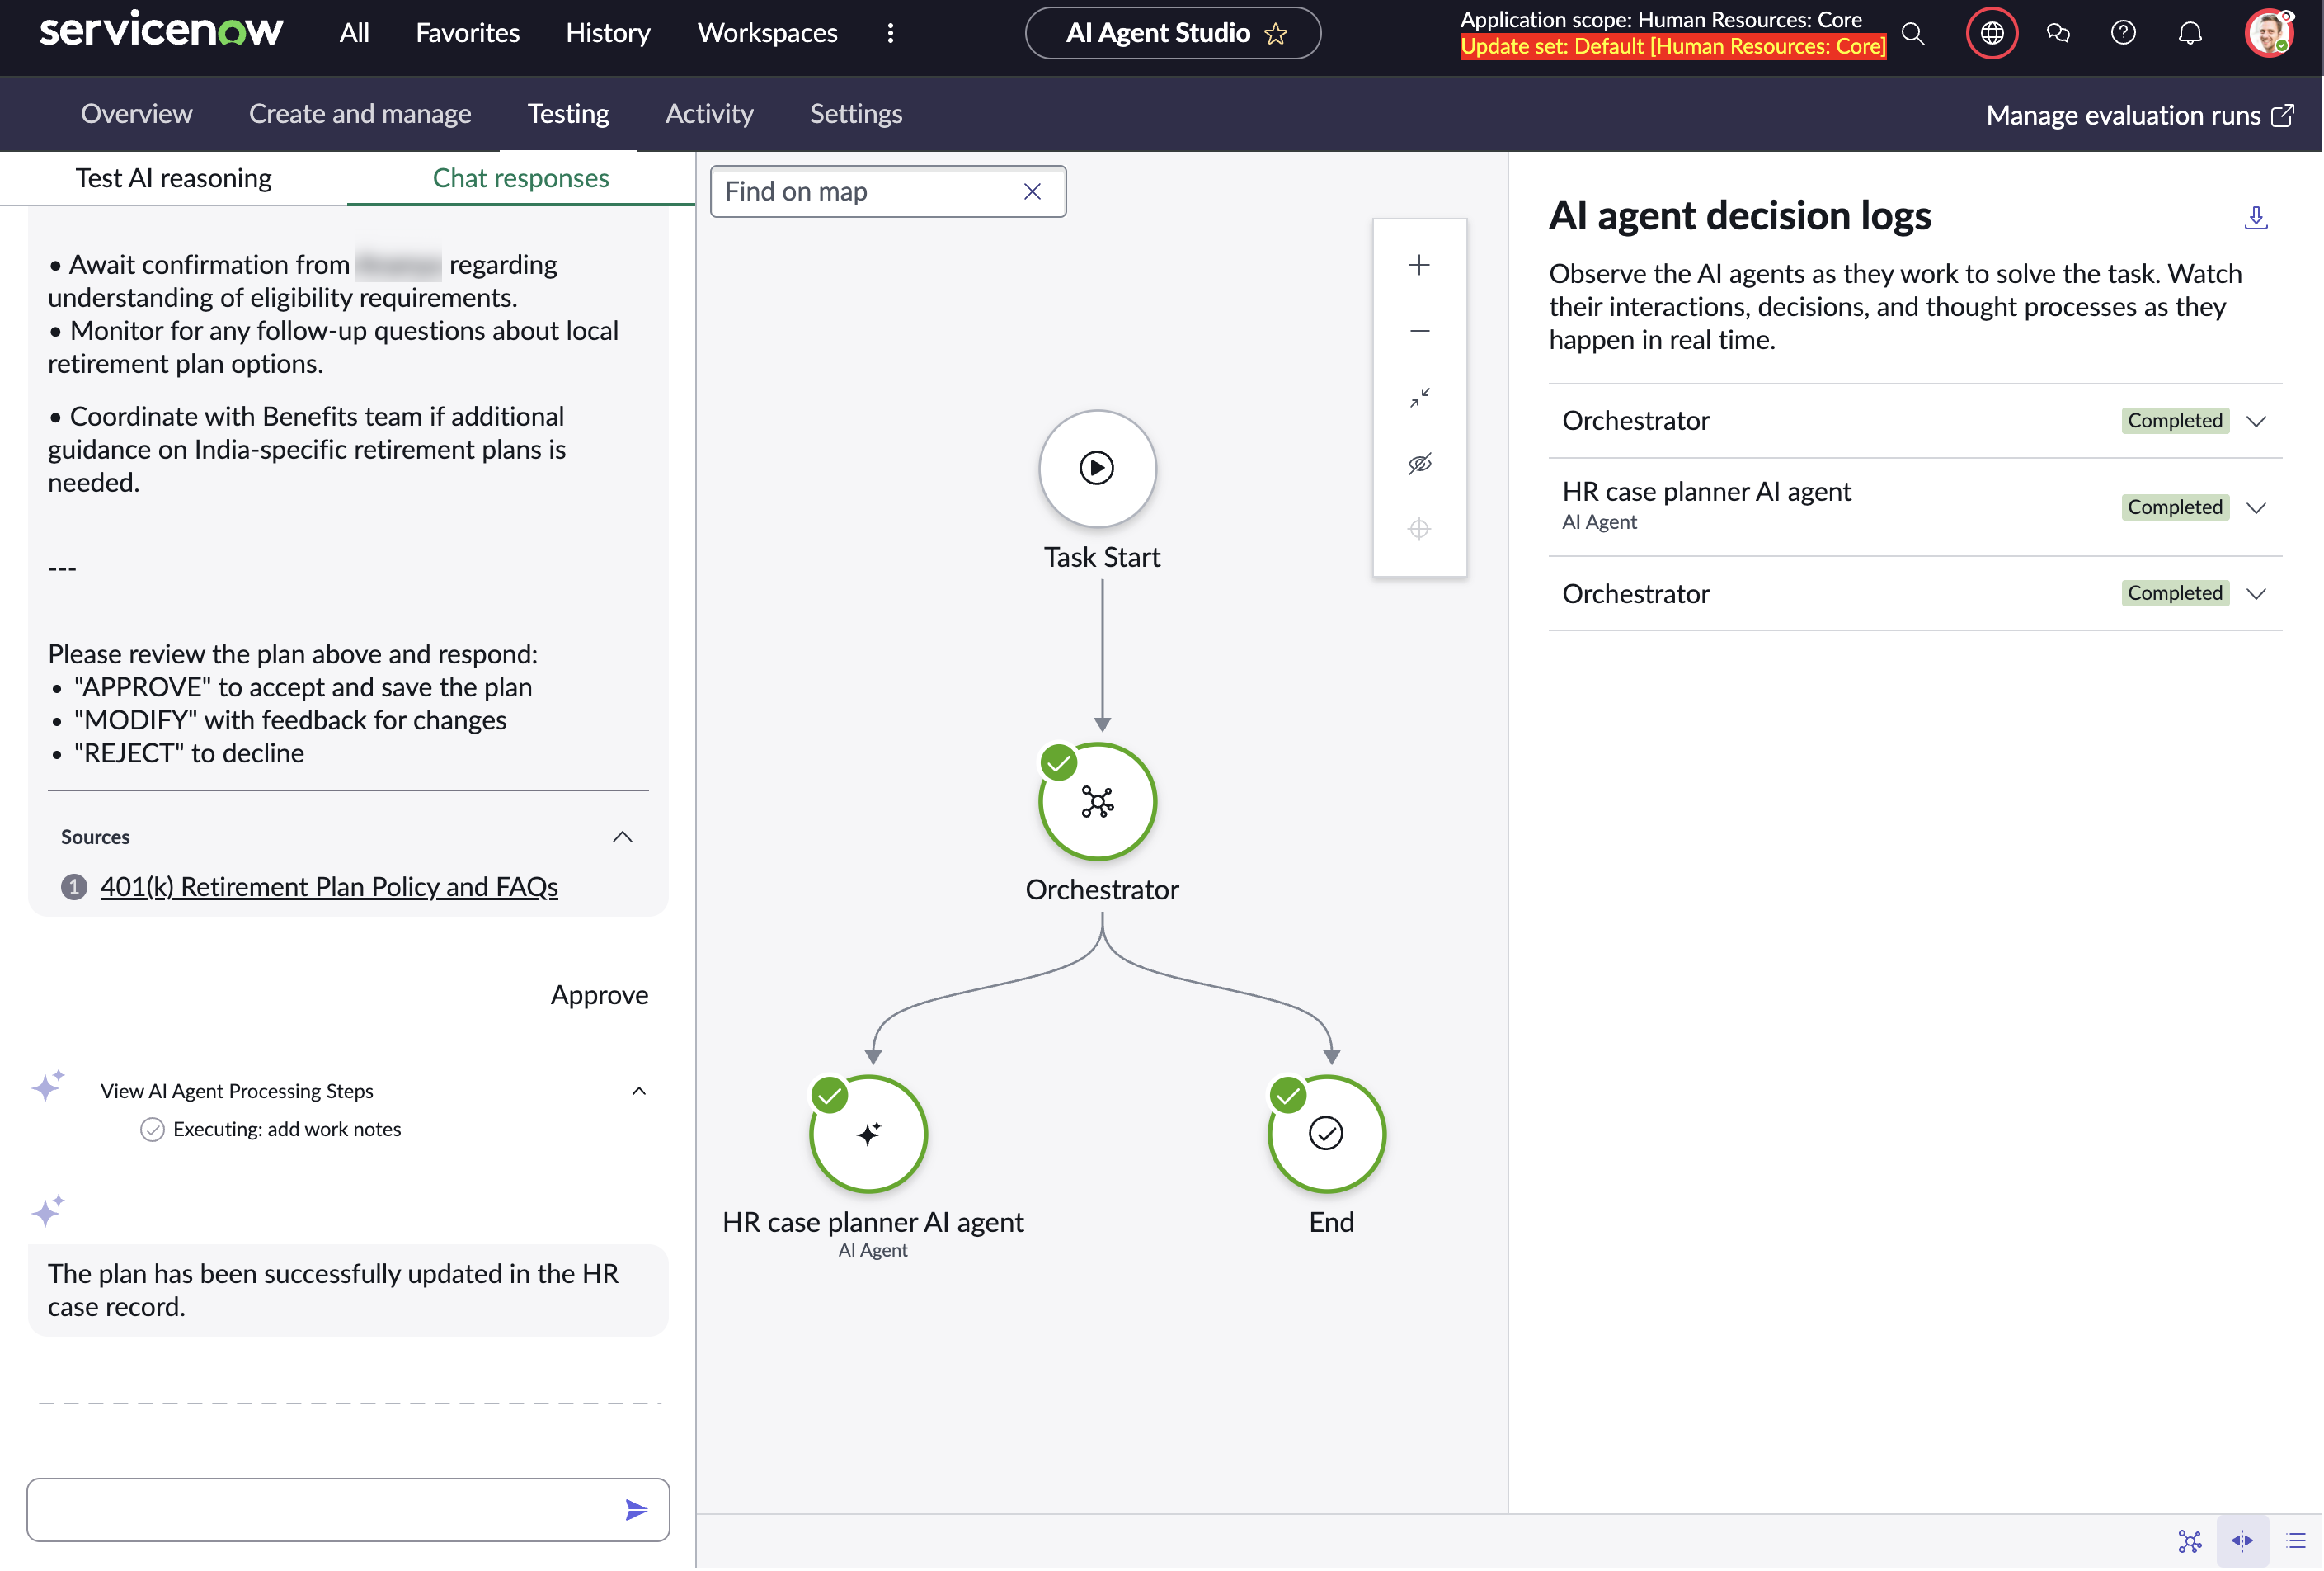Collapse the Sources section
The height and width of the screenshot is (1571, 2324).
tap(622, 837)
